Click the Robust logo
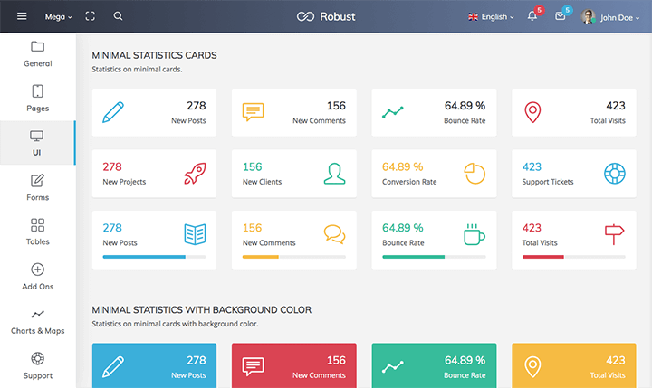This screenshot has width=652, height=388. coord(326,16)
